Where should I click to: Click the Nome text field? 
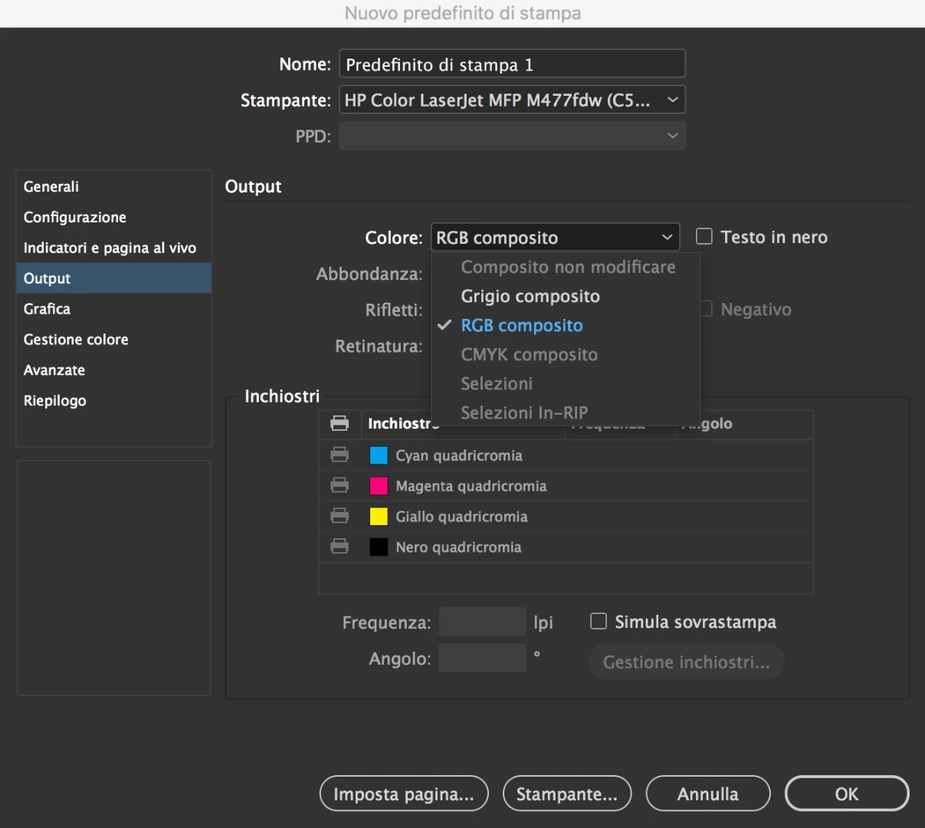click(512, 64)
